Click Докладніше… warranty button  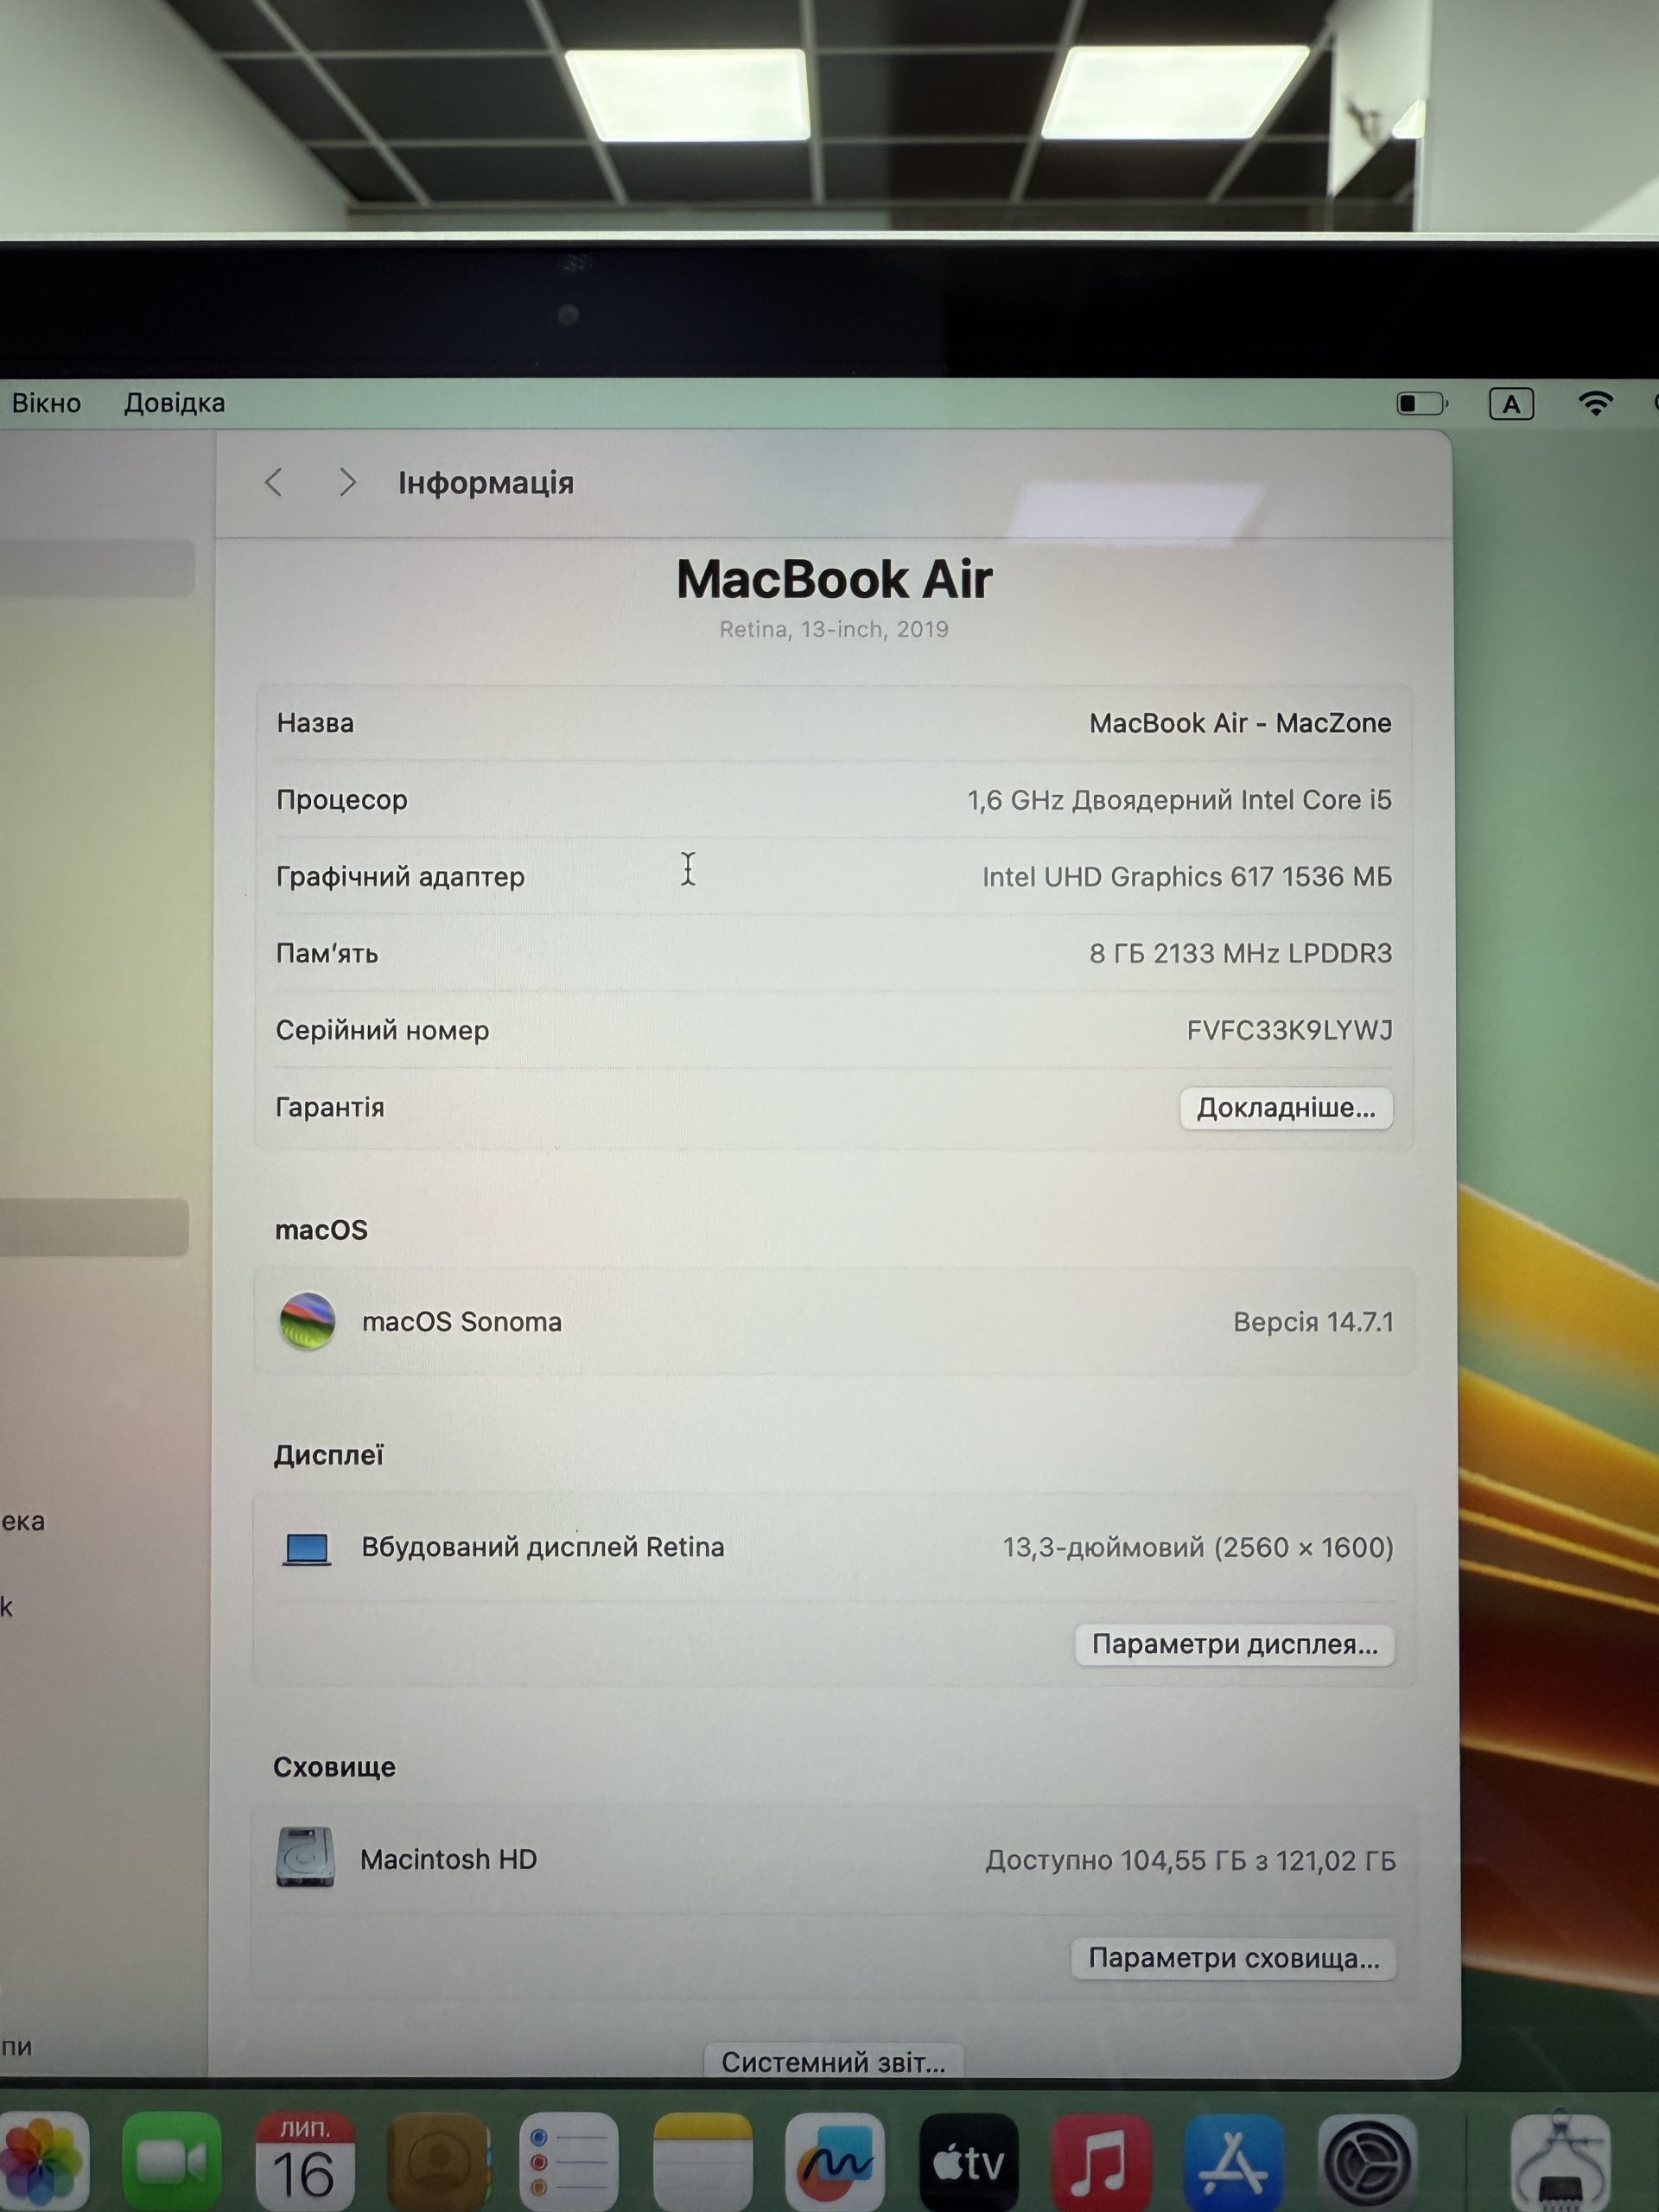click(1286, 1108)
